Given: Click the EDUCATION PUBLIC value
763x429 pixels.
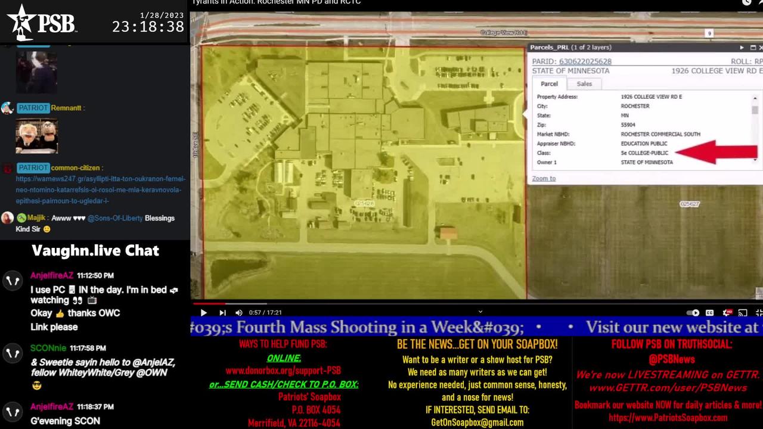Looking at the screenshot, I should [x=644, y=144].
